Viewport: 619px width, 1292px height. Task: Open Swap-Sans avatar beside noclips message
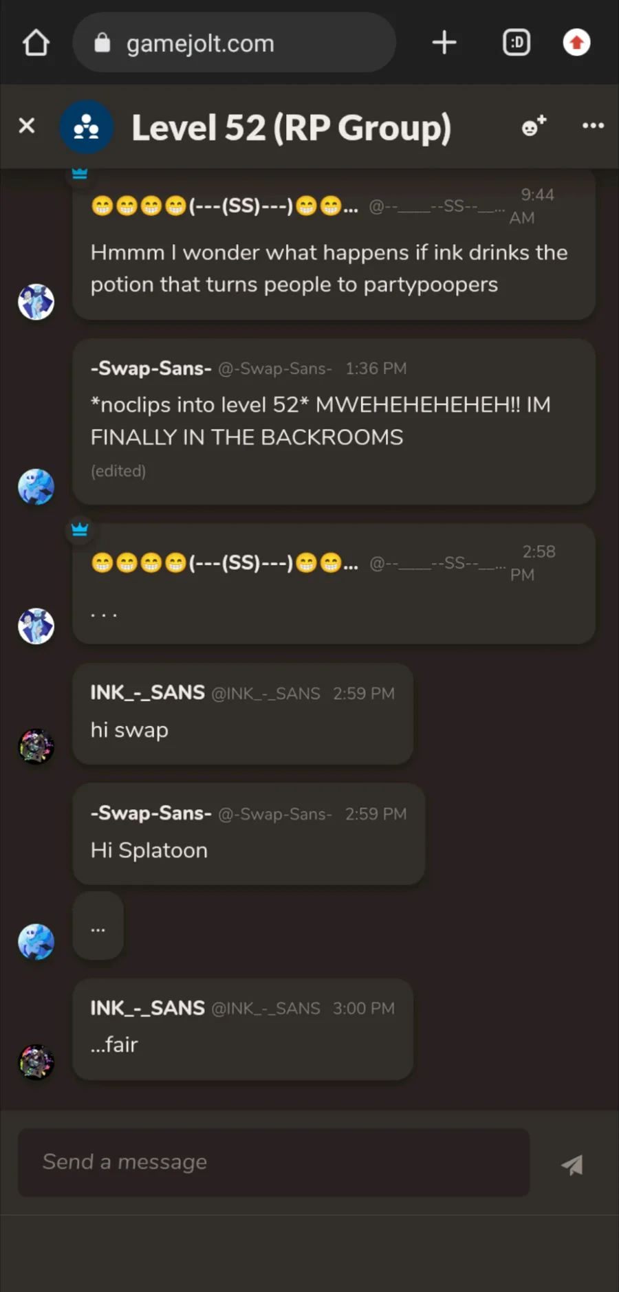36,487
